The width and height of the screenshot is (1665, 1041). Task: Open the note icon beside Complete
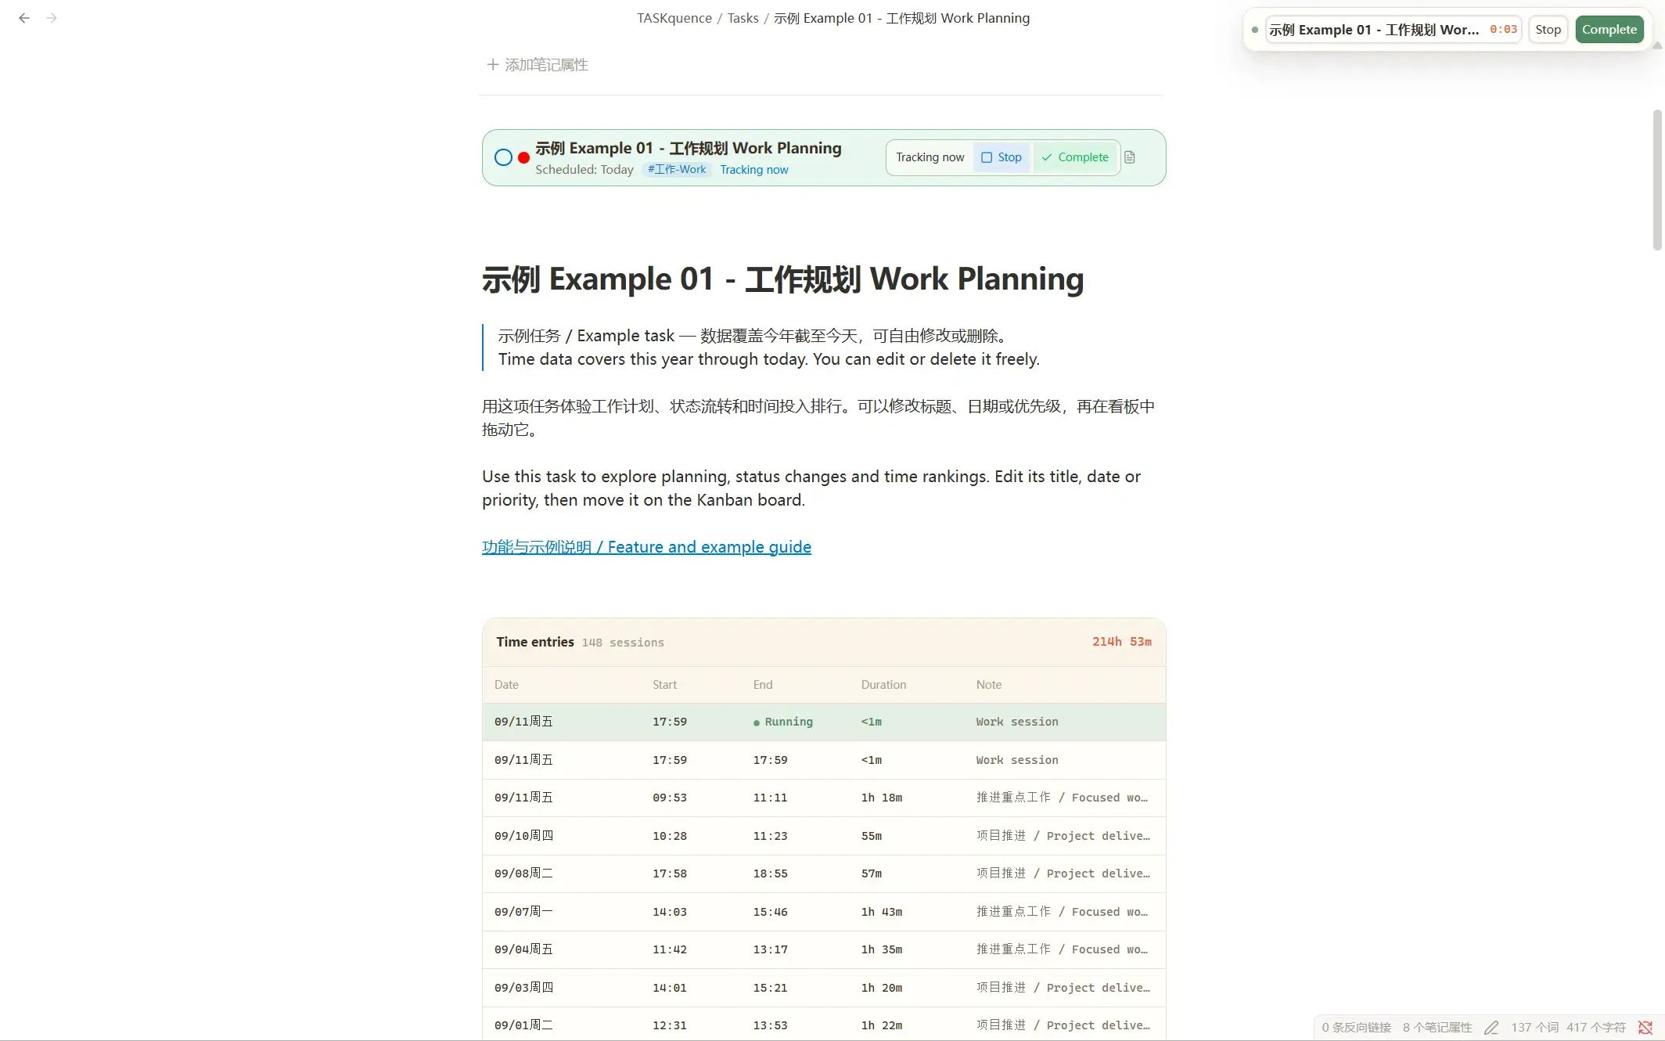coord(1130,157)
